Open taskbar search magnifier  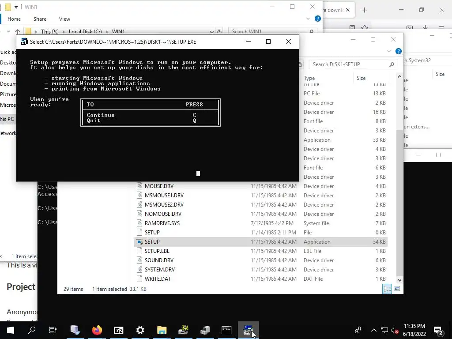pyautogui.click(x=32, y=330)
